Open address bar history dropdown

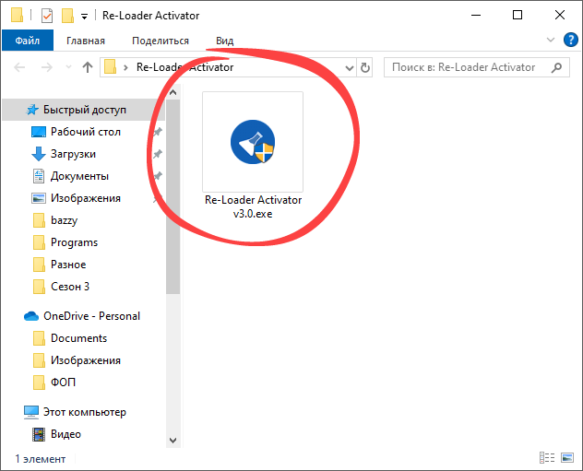point(349,67)
